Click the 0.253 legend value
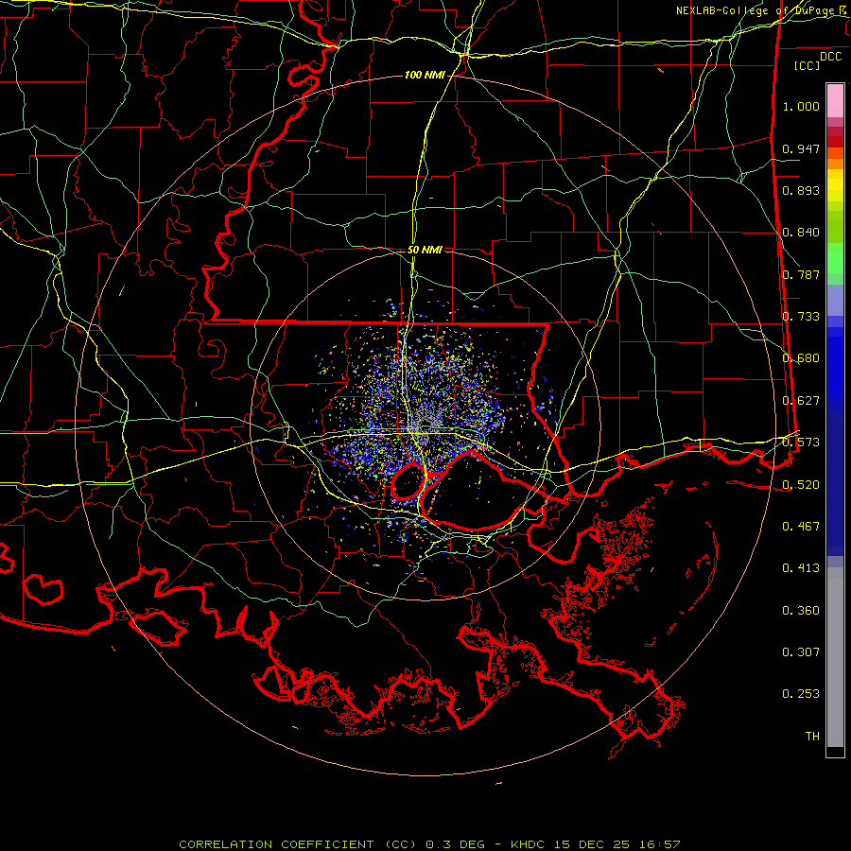The height and width of the screenshot is (851, 851). click(x=801, y=694)
